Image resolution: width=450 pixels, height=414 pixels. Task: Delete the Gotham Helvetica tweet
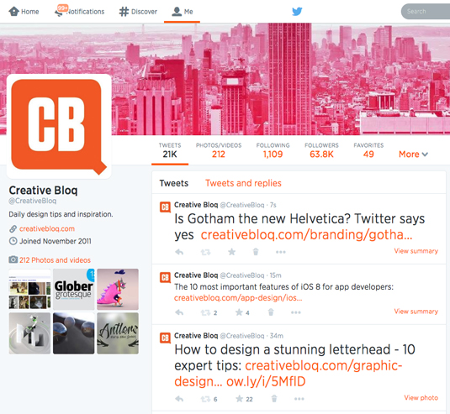coord(256,252)
